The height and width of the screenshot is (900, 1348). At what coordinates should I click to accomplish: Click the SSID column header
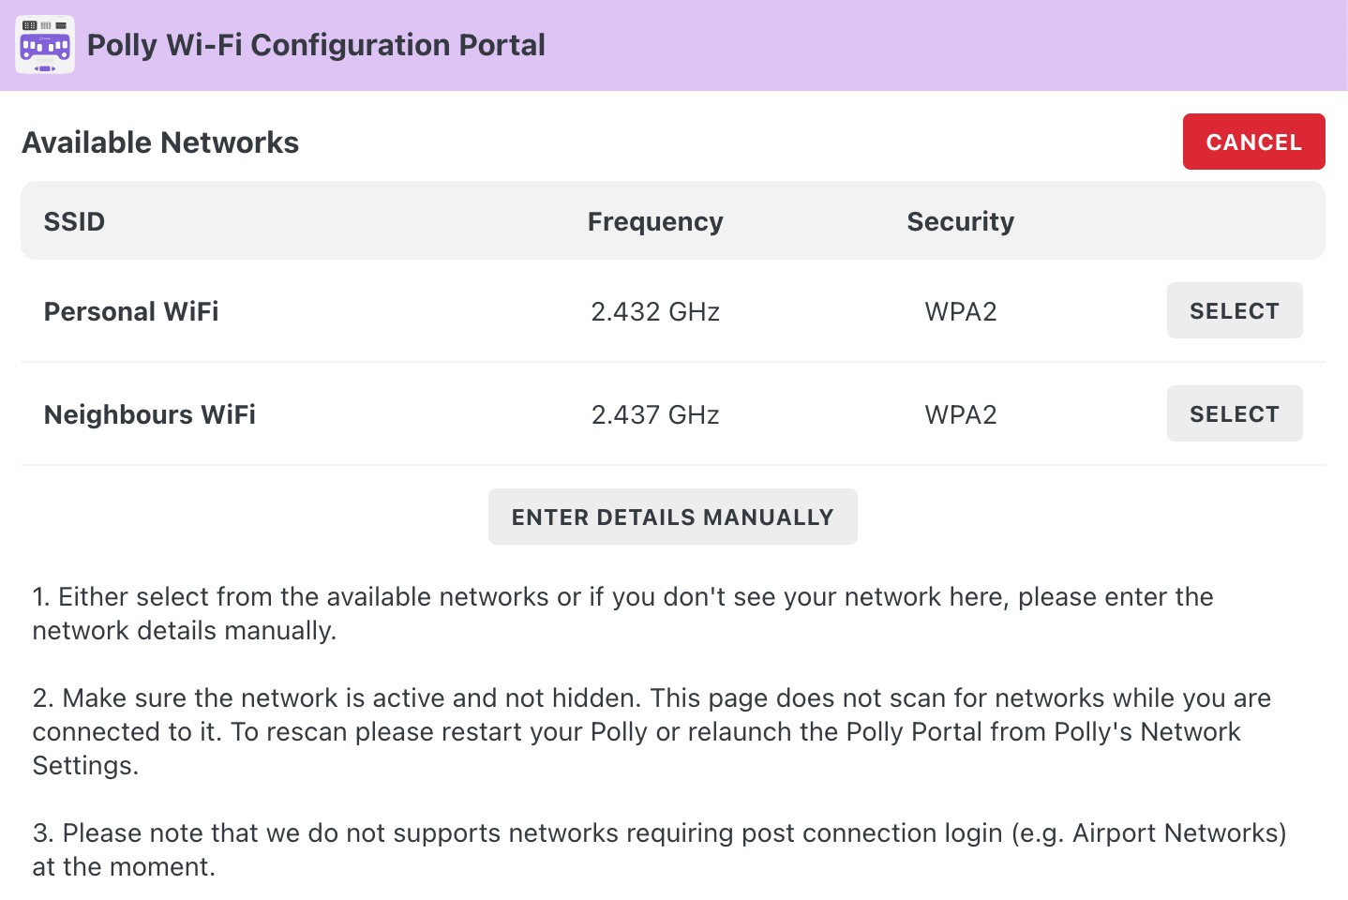pyautogui.click(x=74, y=221)
